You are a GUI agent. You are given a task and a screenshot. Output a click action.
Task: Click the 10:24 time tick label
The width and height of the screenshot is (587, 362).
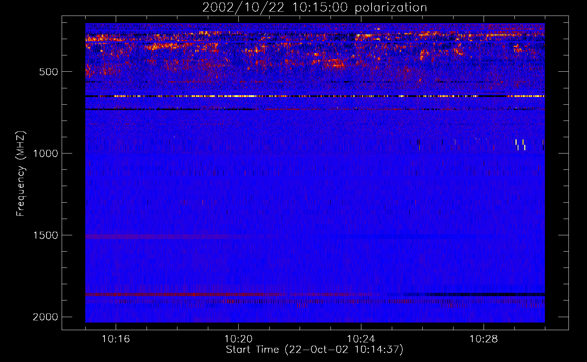click(361, 339)
